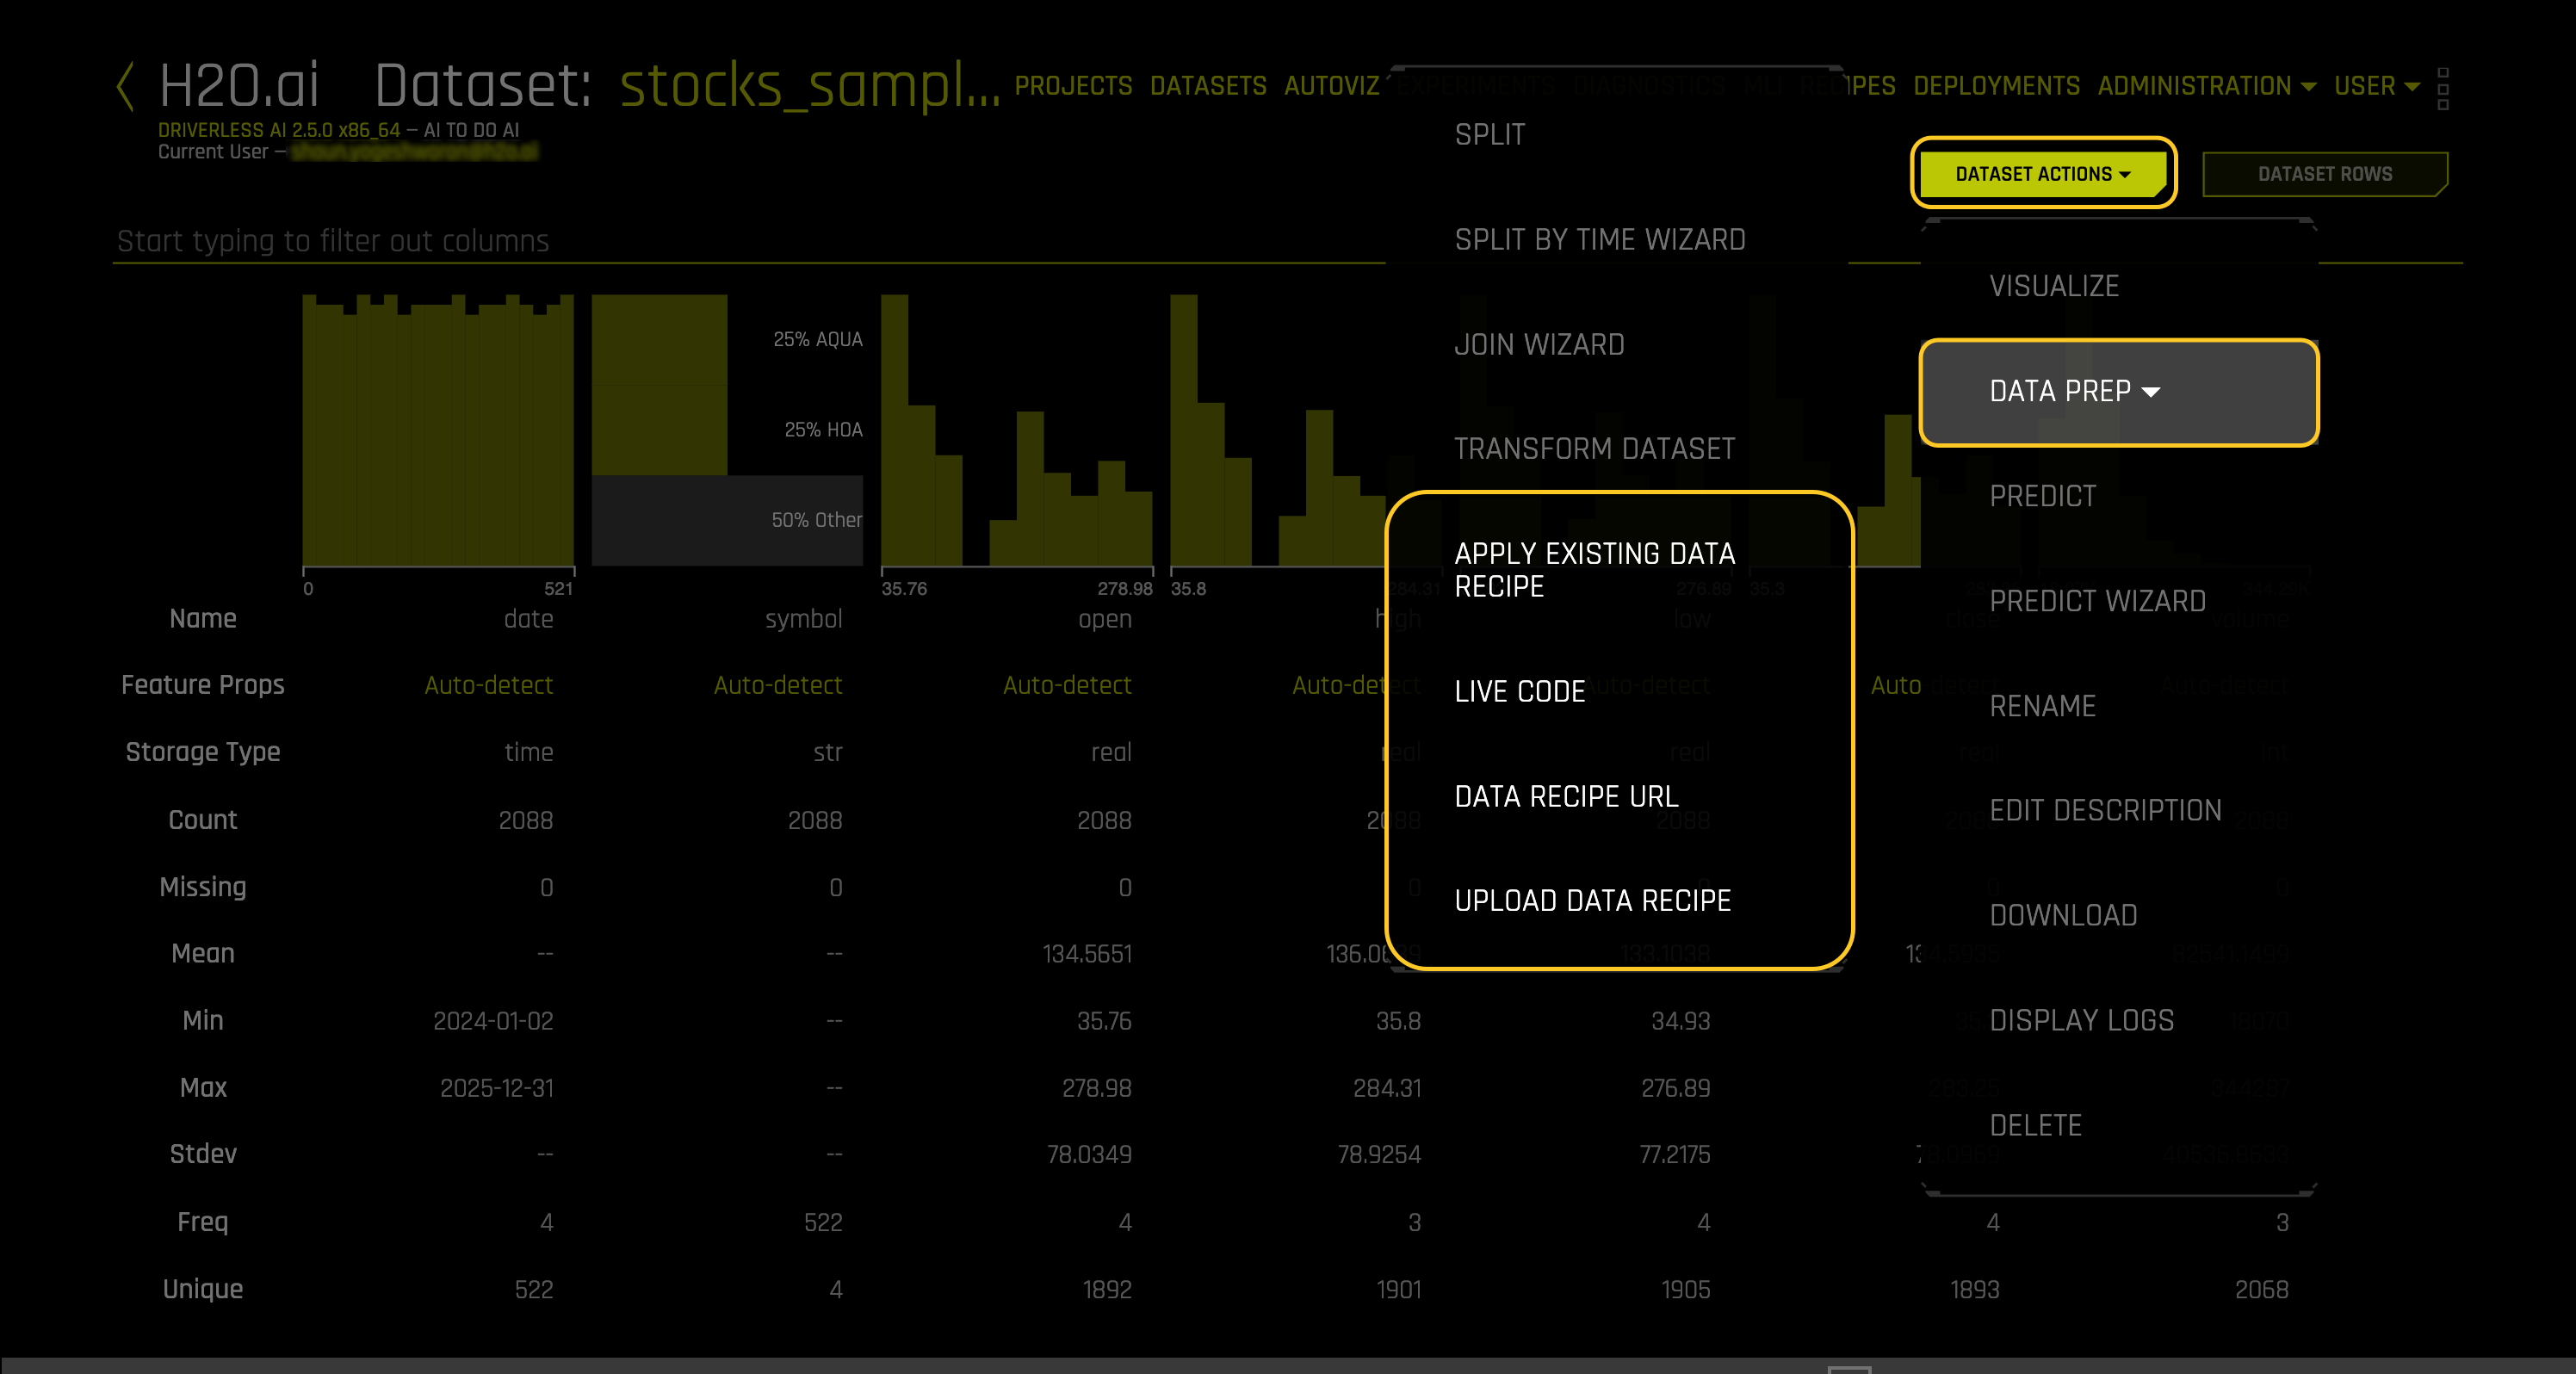
Task: Click the Feature Props row label
Action: tap(203, 686)
